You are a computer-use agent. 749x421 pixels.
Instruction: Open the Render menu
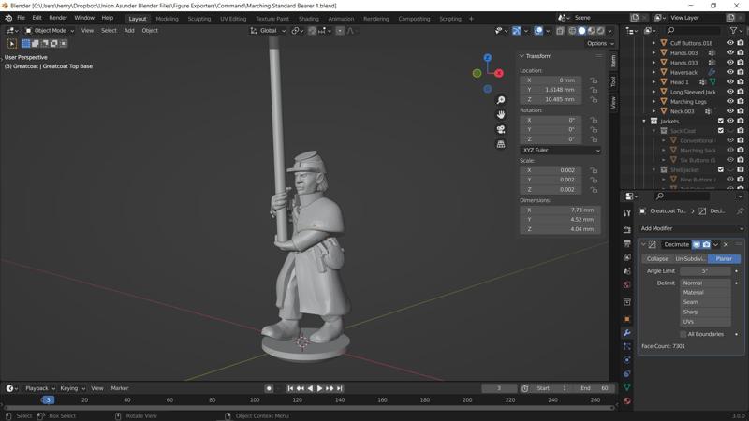click(x=58, y=18)
